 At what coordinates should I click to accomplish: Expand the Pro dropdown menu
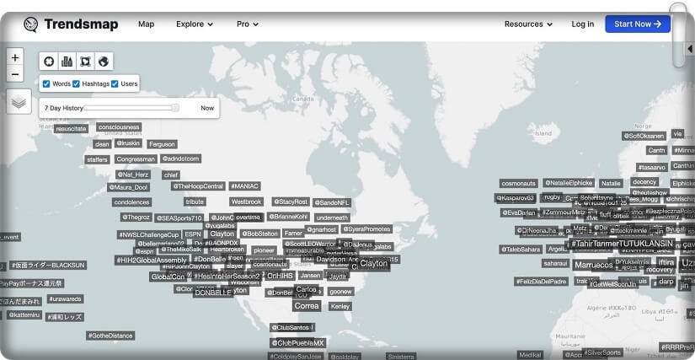pyautogui.click(x=248, y=24)
